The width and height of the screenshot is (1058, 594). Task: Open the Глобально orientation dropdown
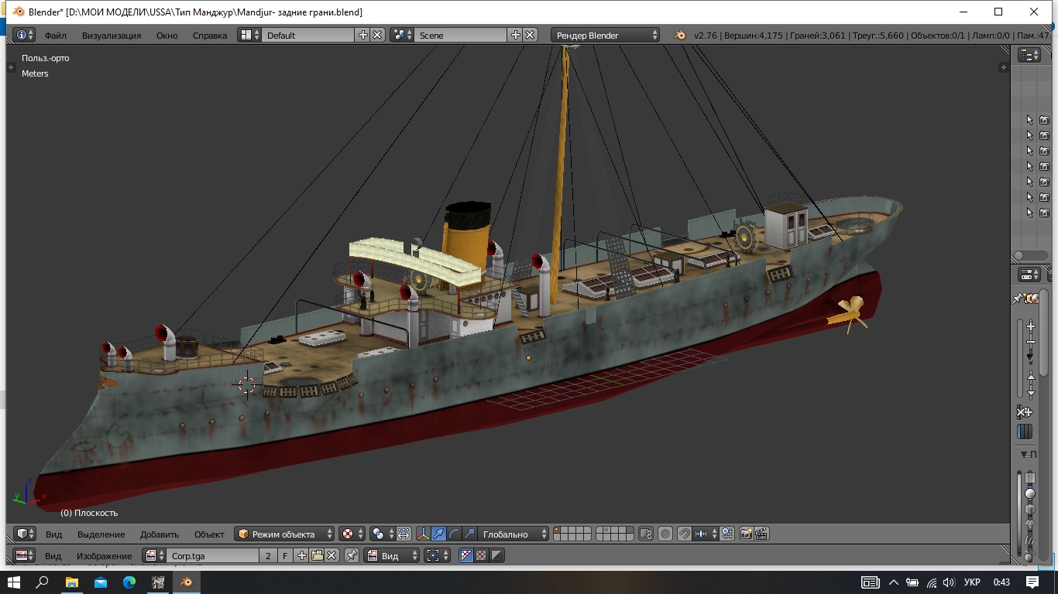pos(513,534)
